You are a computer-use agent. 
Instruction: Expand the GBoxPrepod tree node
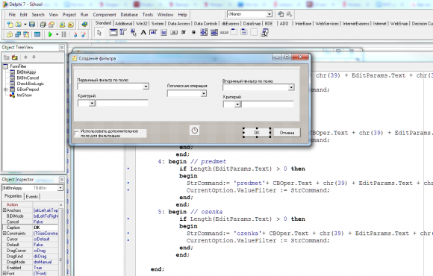pos(5,90)
